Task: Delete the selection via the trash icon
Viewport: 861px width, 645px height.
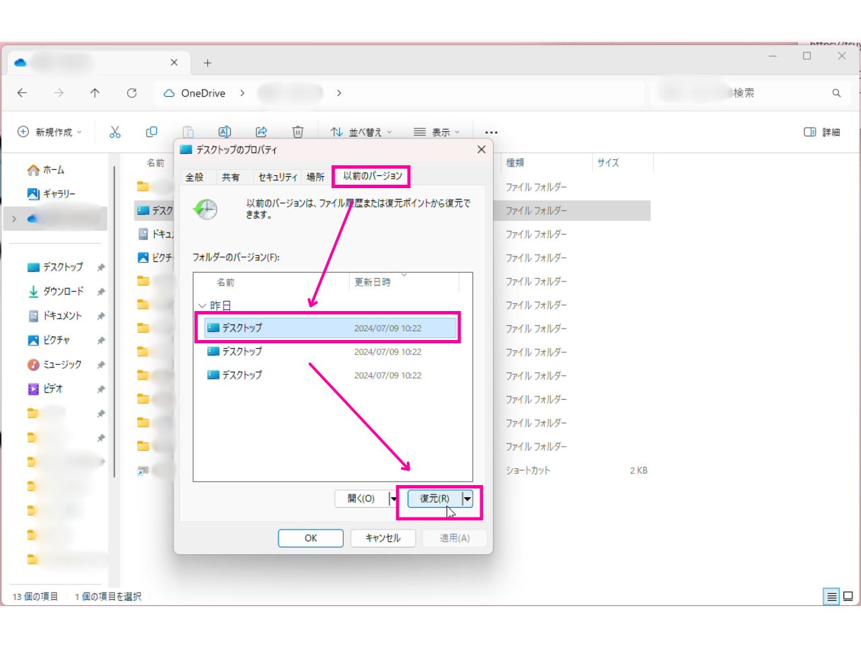Action: point(297,132)
